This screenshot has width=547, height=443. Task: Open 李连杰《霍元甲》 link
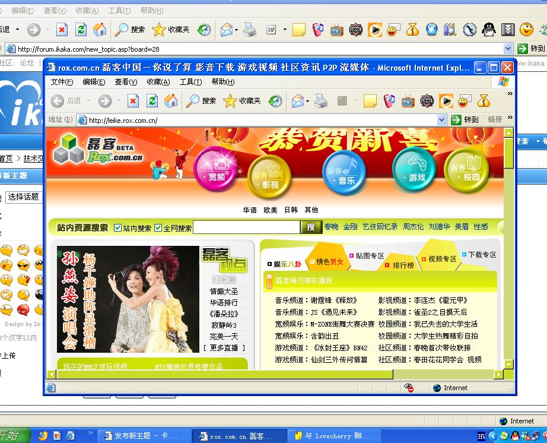(x=441, y=300)
